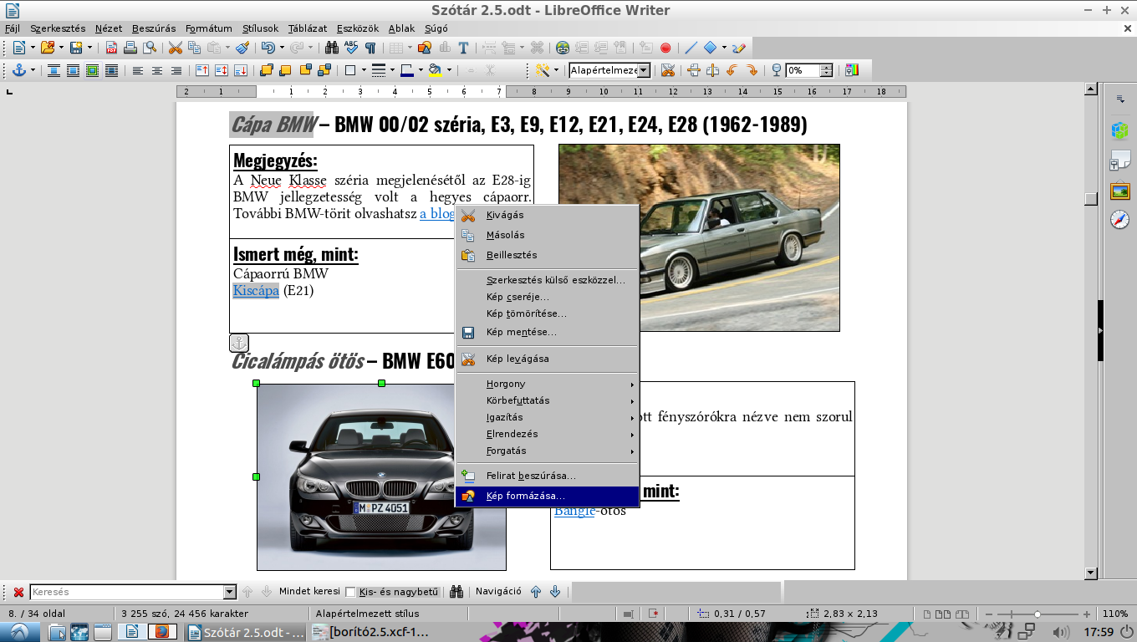Click the Rotate 90° Left icon

732,70
